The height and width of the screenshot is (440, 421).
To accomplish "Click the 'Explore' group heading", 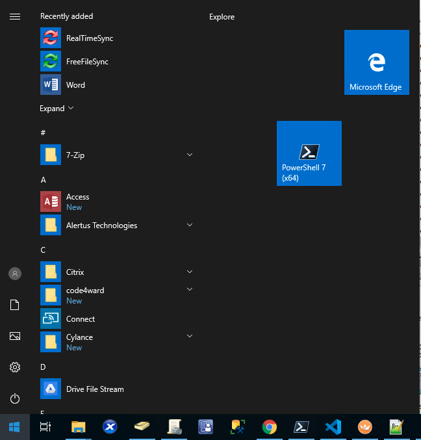I will tap(222, 17).
